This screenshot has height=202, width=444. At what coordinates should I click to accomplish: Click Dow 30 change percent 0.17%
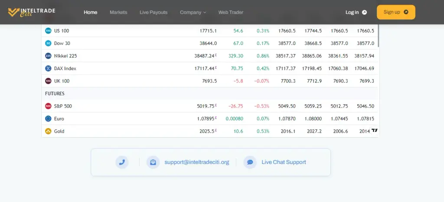click(263, 43)
